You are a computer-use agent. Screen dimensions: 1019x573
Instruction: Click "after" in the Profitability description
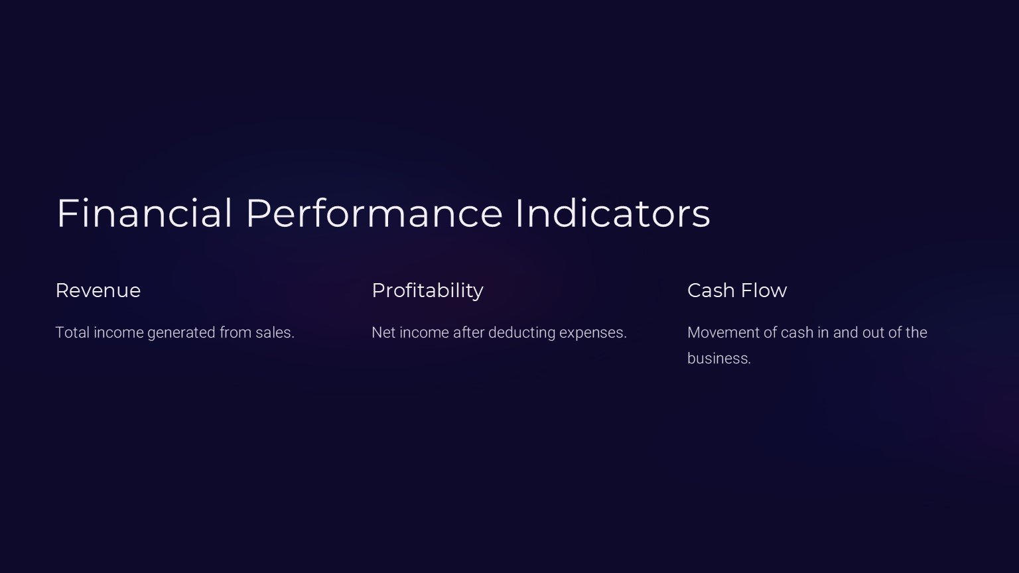468,332
